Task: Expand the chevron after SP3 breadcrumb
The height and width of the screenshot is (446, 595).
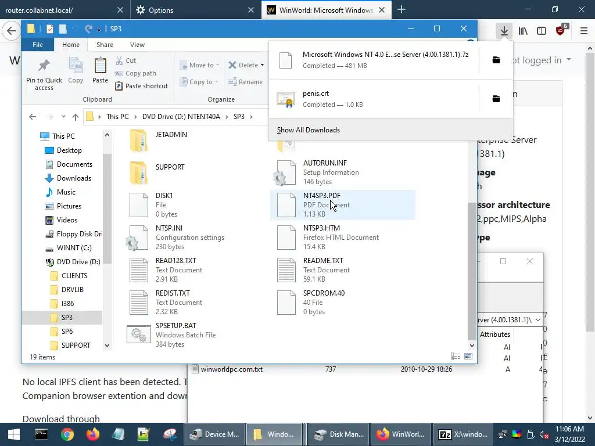Action: pos(251,117)
